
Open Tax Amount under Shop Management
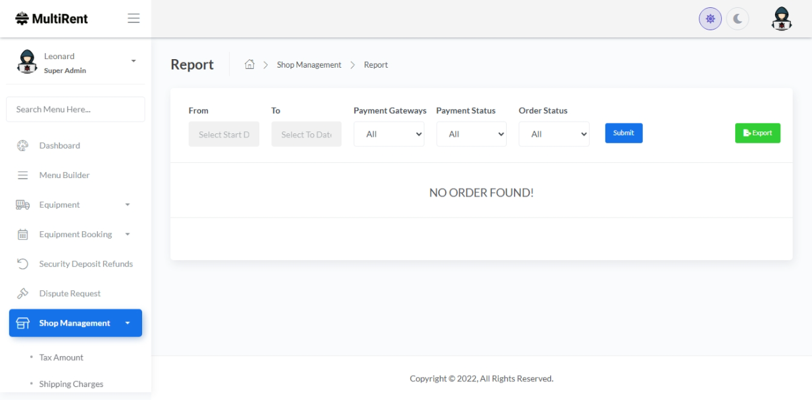tap(61, 357)
